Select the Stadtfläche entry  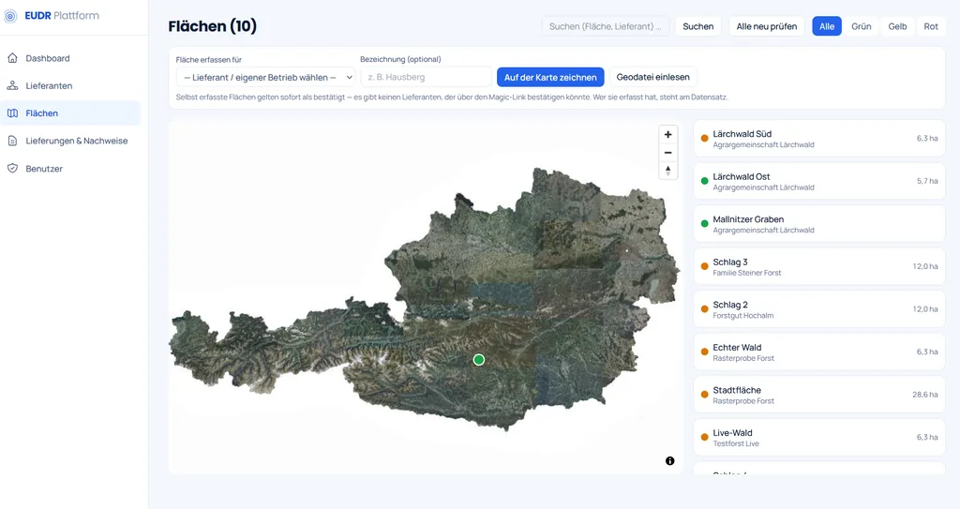click(819, 395)
